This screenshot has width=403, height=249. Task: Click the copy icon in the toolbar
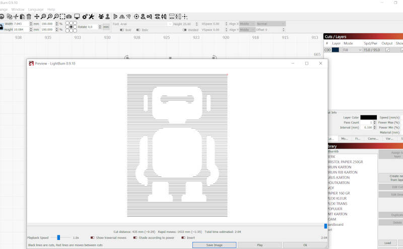pos(10,17)
